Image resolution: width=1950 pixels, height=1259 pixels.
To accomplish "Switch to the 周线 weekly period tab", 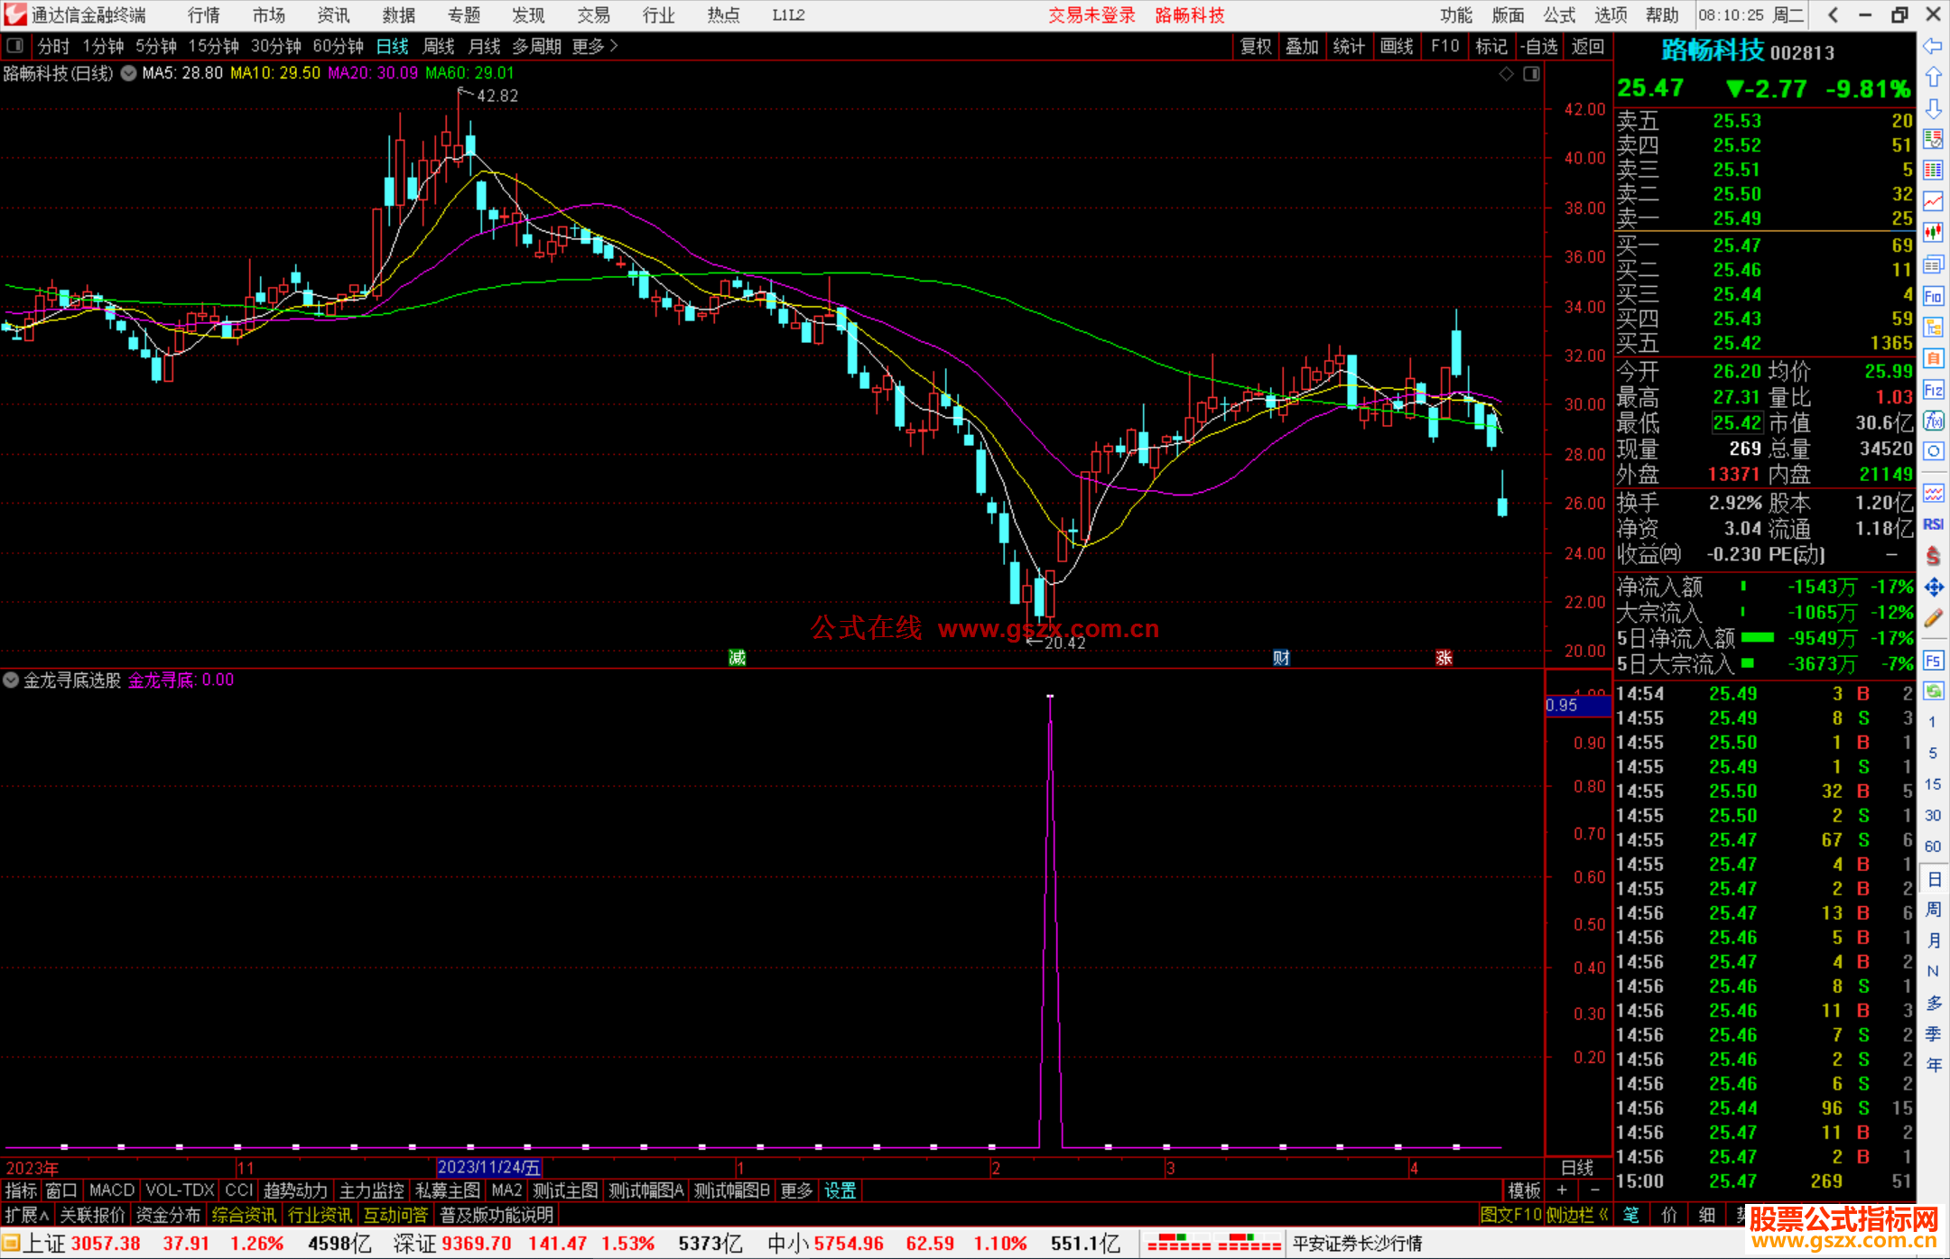I will click(x=438, y=46).
